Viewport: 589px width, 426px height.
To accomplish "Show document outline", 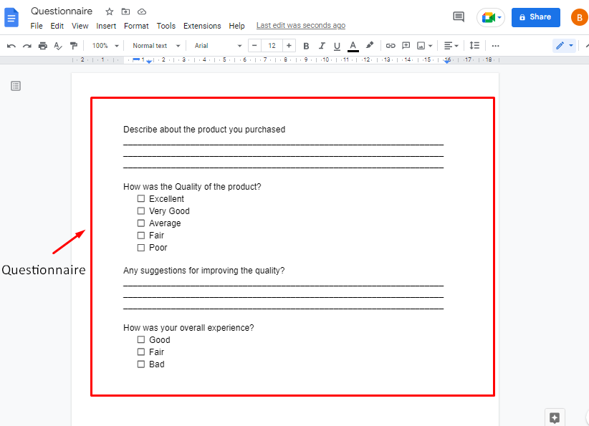I will click(16, 86).
